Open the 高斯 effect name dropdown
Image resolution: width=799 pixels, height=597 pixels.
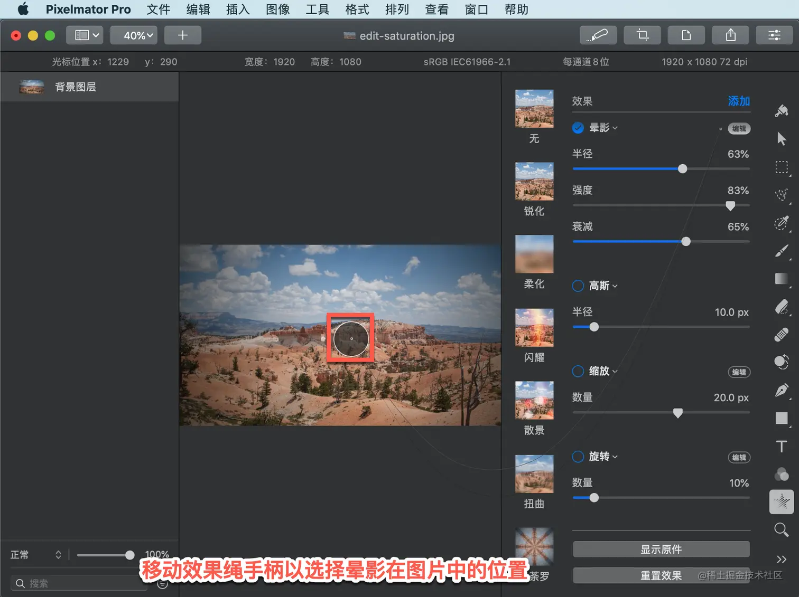[x=603, y=286]
